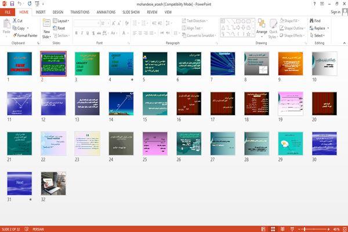Viewport: 348px width, 232px height.
Task: Click the zoom slider in status bar
Action: tap(314, 229)
